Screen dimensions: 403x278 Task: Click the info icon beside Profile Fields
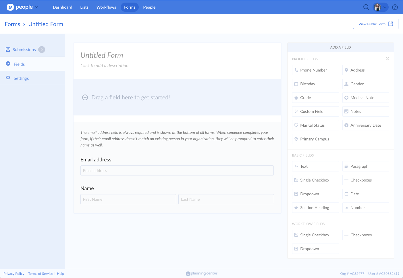point(387,59)
